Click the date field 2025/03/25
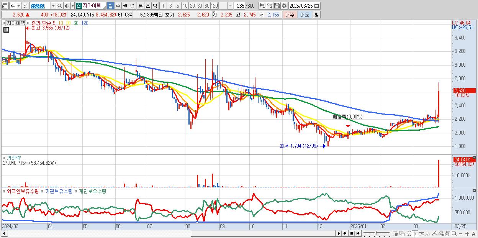478x238 pixels. (x=301, y=6)
